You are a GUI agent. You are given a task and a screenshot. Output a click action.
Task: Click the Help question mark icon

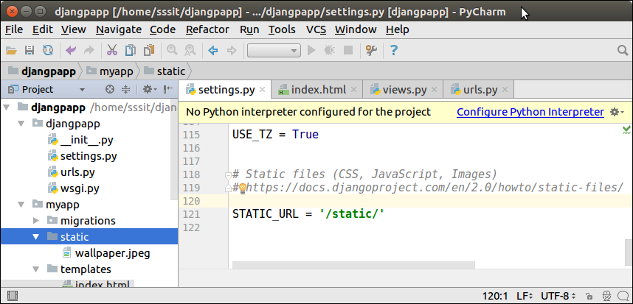click(x=394, y=50)
